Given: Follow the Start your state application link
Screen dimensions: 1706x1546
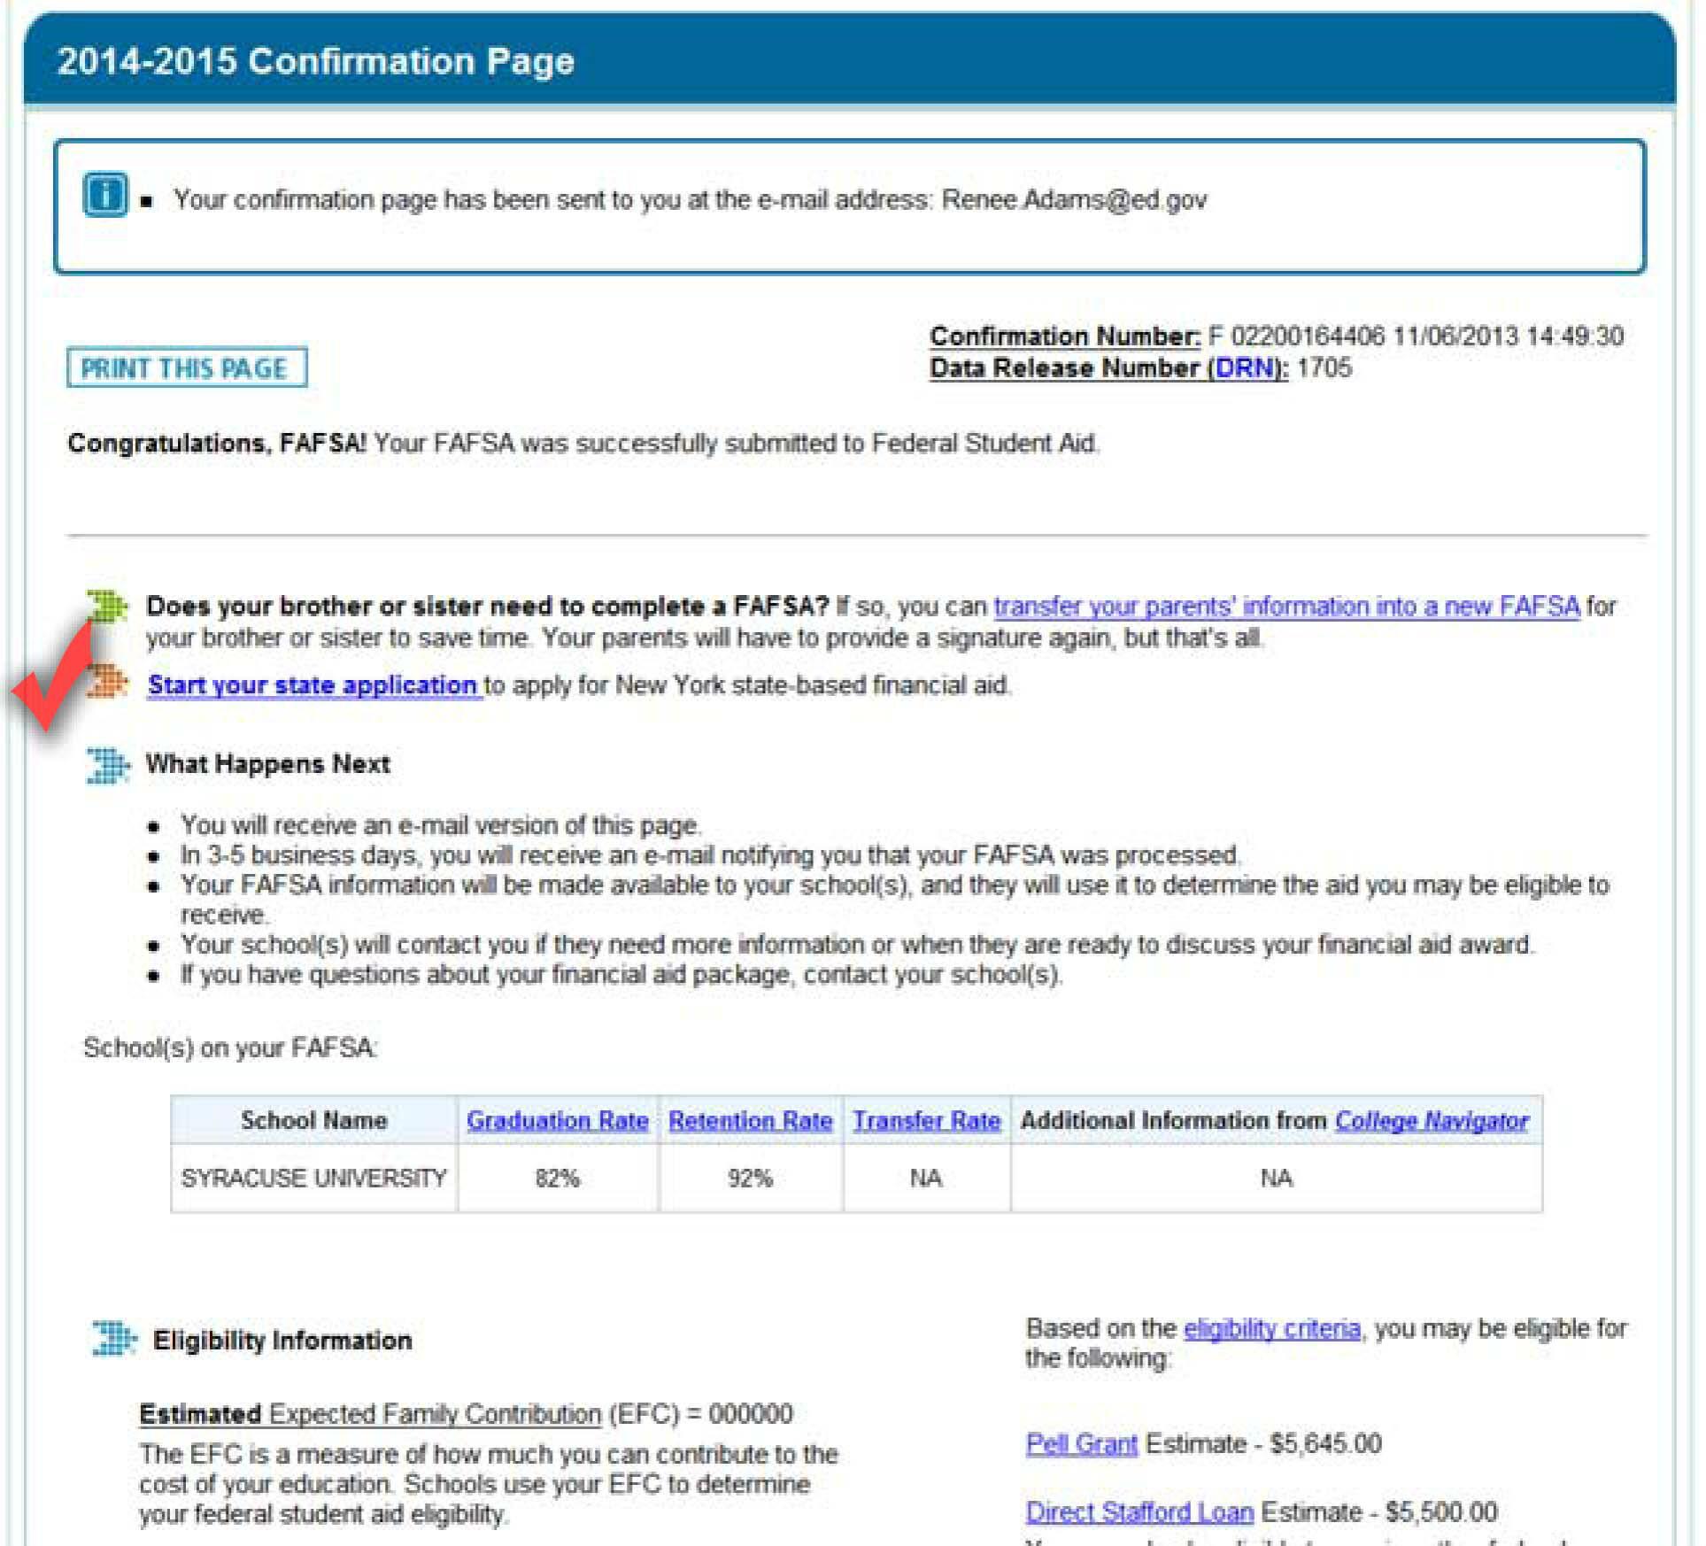Looking at the screenshot, I should tap(313, 685).
